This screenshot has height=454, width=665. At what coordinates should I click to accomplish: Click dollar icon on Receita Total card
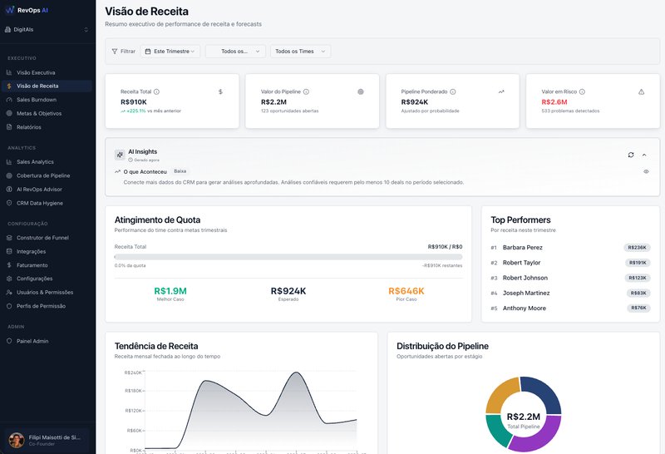click(220, 91)
